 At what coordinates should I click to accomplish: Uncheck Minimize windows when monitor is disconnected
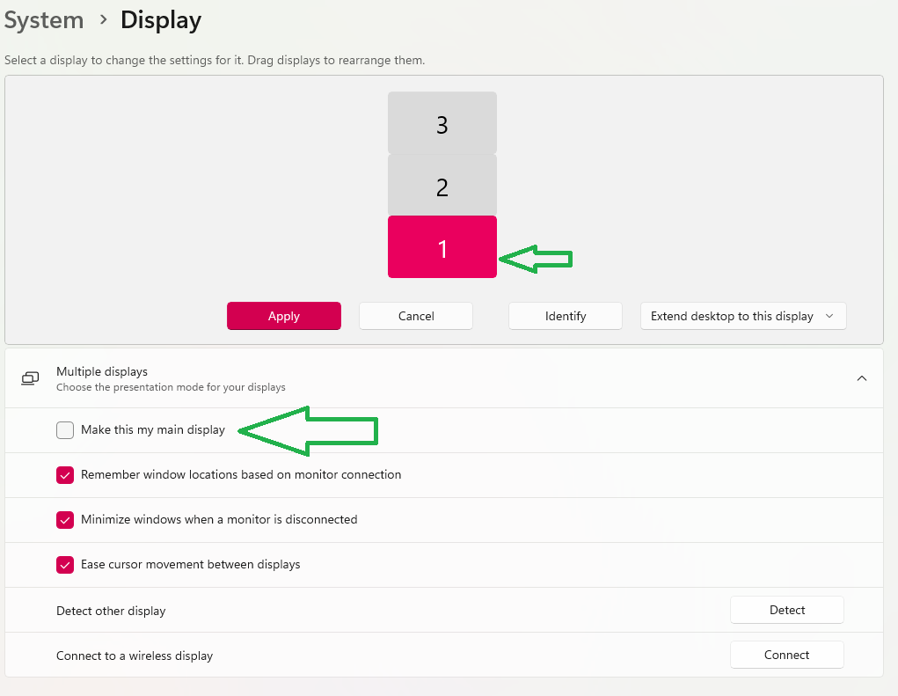coord(65,519)
